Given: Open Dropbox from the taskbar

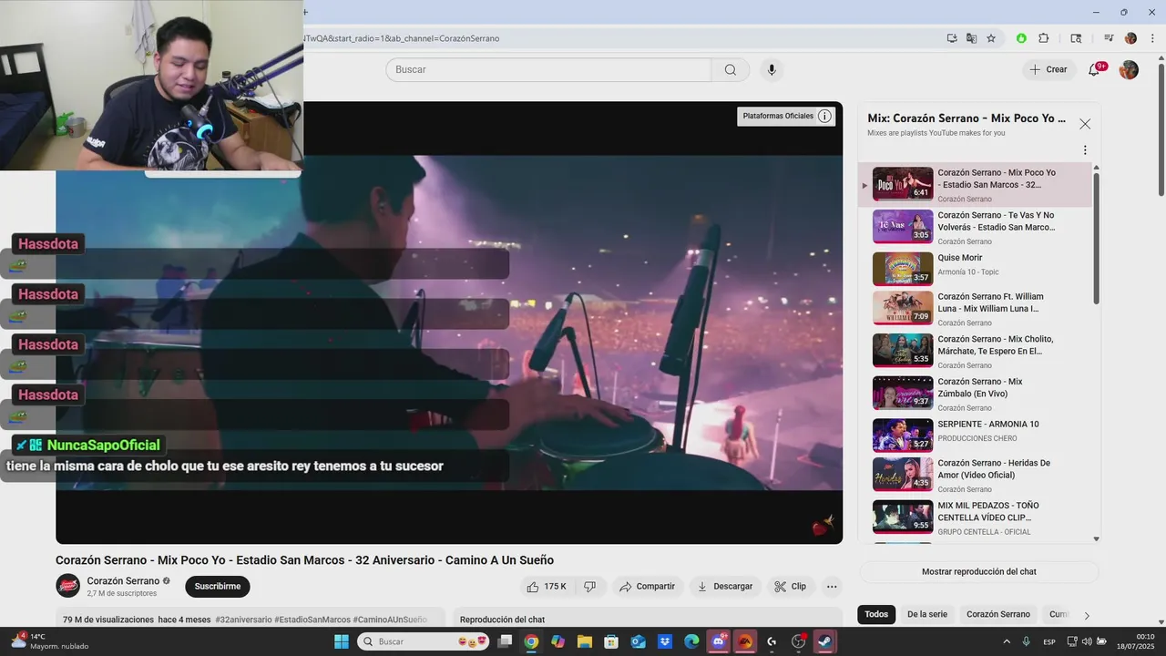Looking at the screenshot, I should (x=665, y=641).
